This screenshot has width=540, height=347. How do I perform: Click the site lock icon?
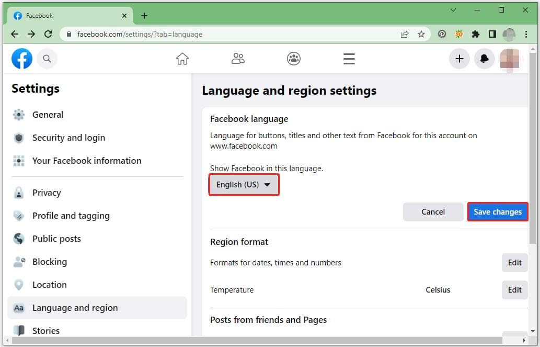click(69, 34)
